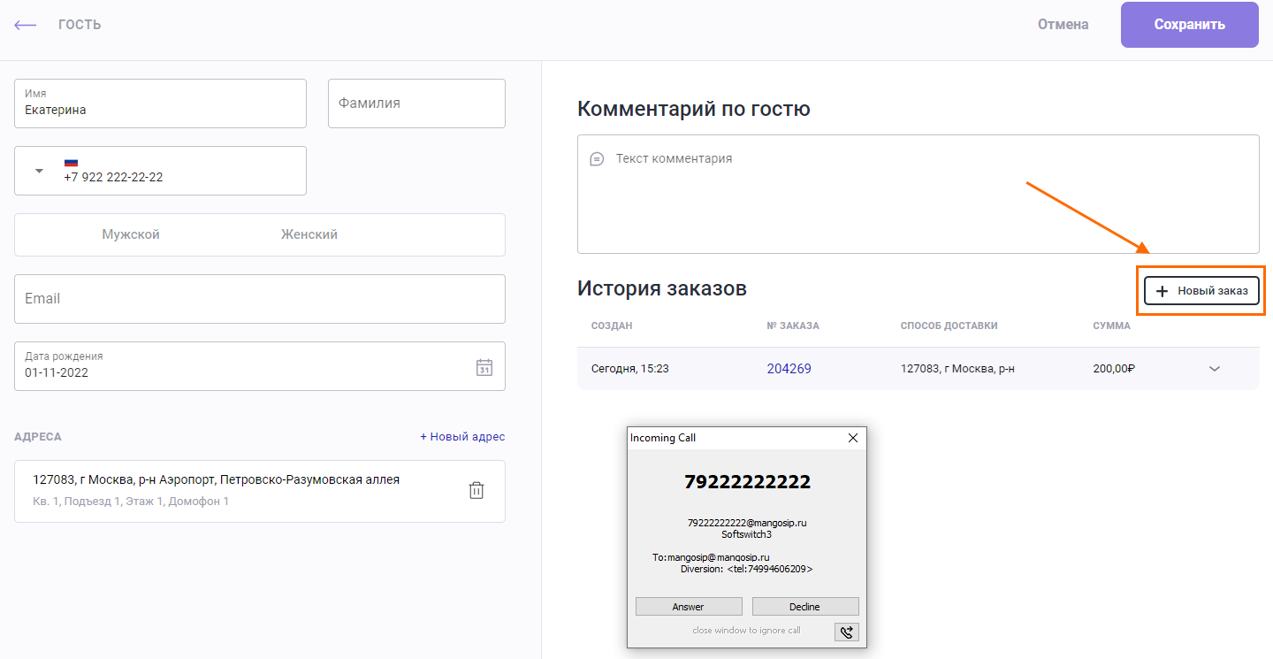
Task: Click the Incoming Call window title bar
Action: pos(747,438)
